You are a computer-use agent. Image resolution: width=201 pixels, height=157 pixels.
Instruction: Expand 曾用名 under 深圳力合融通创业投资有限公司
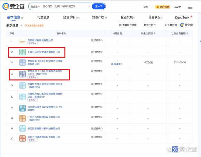[x=32, y=140]
